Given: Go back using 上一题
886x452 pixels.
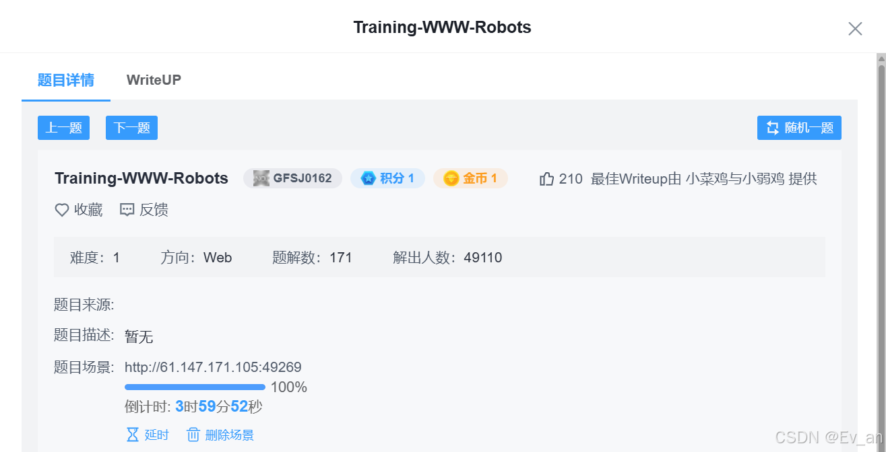Looking at the screenshot, I should [63, 127].
